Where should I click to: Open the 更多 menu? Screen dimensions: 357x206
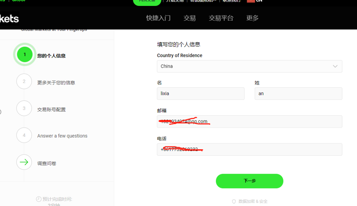point(252,18)
